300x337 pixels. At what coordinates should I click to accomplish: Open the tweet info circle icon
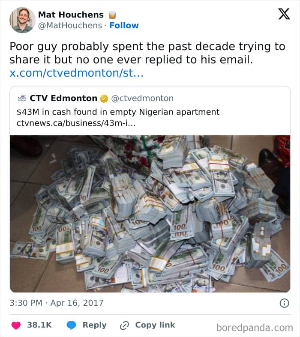click(284, 303)
